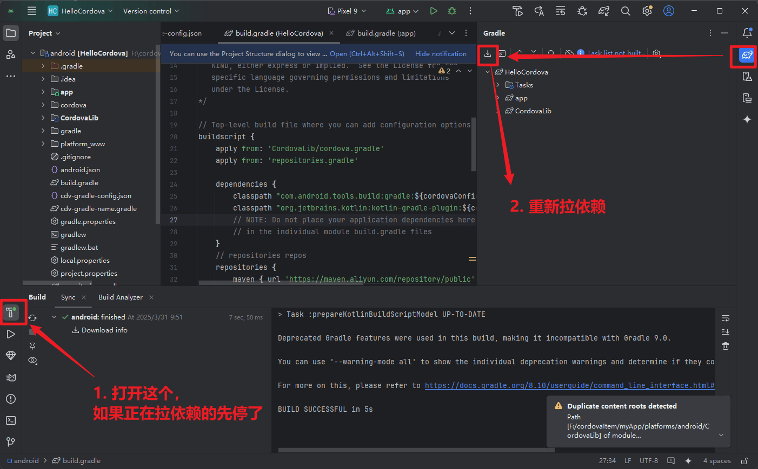
Task: Open the Notifications bell icon
Action: coord(747,33)
